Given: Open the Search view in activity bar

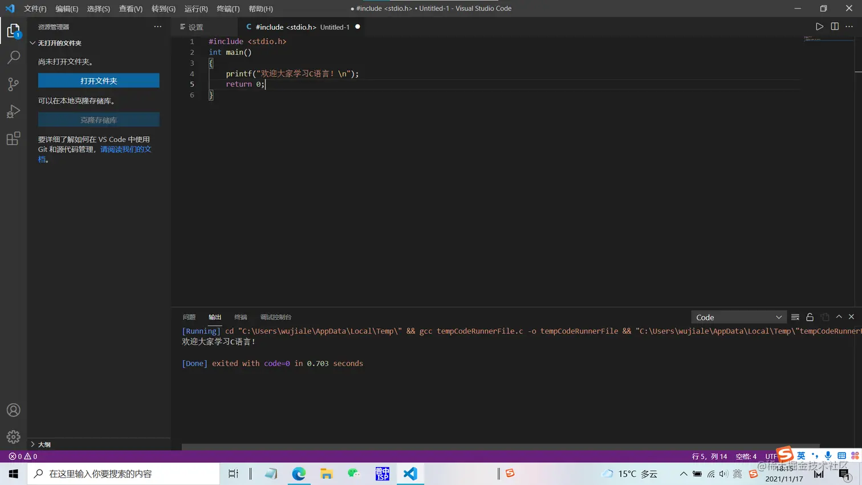Looking at the screenshot, I should (x=13, y=57).
